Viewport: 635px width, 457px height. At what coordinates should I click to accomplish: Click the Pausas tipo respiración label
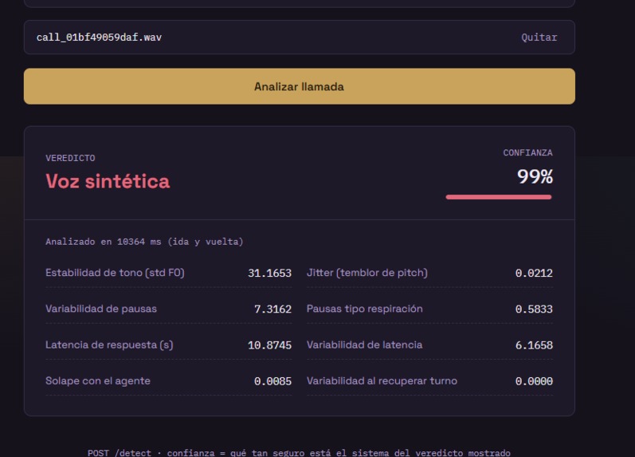(x=364, y=309)
